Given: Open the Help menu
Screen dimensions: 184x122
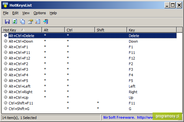Looking at the screenshot, I should tap(53, 13).
